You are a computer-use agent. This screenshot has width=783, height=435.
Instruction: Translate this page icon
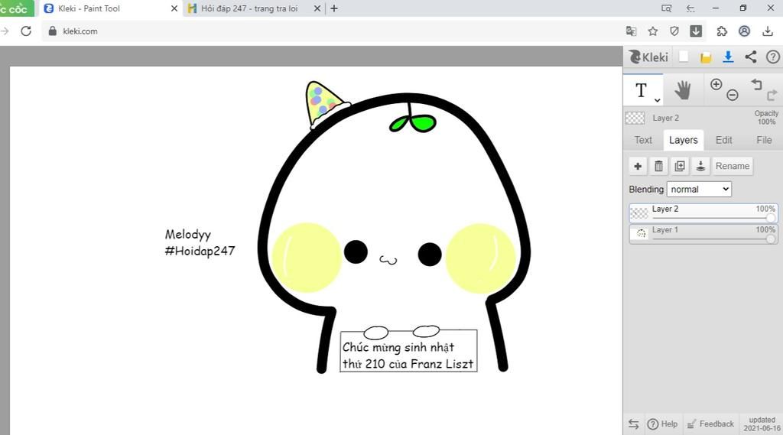point(631,31)
